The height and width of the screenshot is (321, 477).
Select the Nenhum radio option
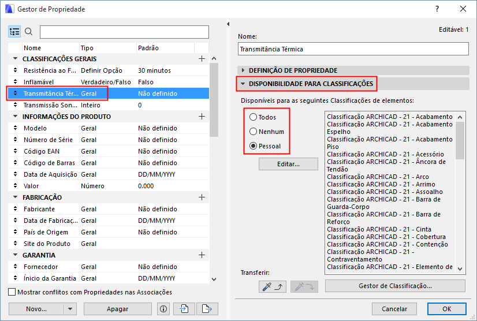click(x=253, y=132)
